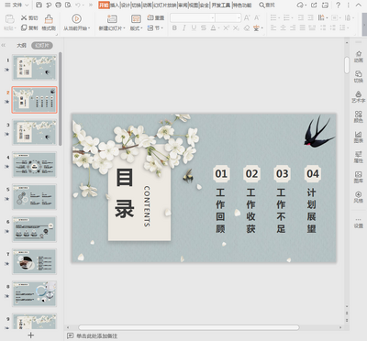This screenshot has height=341, width=367.
Task: Expand the New Slide dropdown arrow
Action: [x=123, y=28]
